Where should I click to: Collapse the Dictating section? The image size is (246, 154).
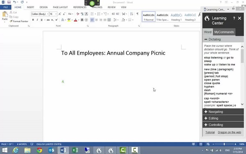coord(223,39)
